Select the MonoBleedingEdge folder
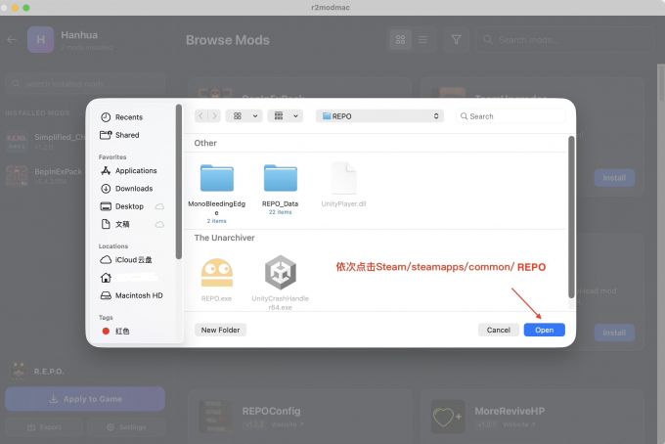Image resolution: width=665 pixels, height=444 pixels. [217, 178]
